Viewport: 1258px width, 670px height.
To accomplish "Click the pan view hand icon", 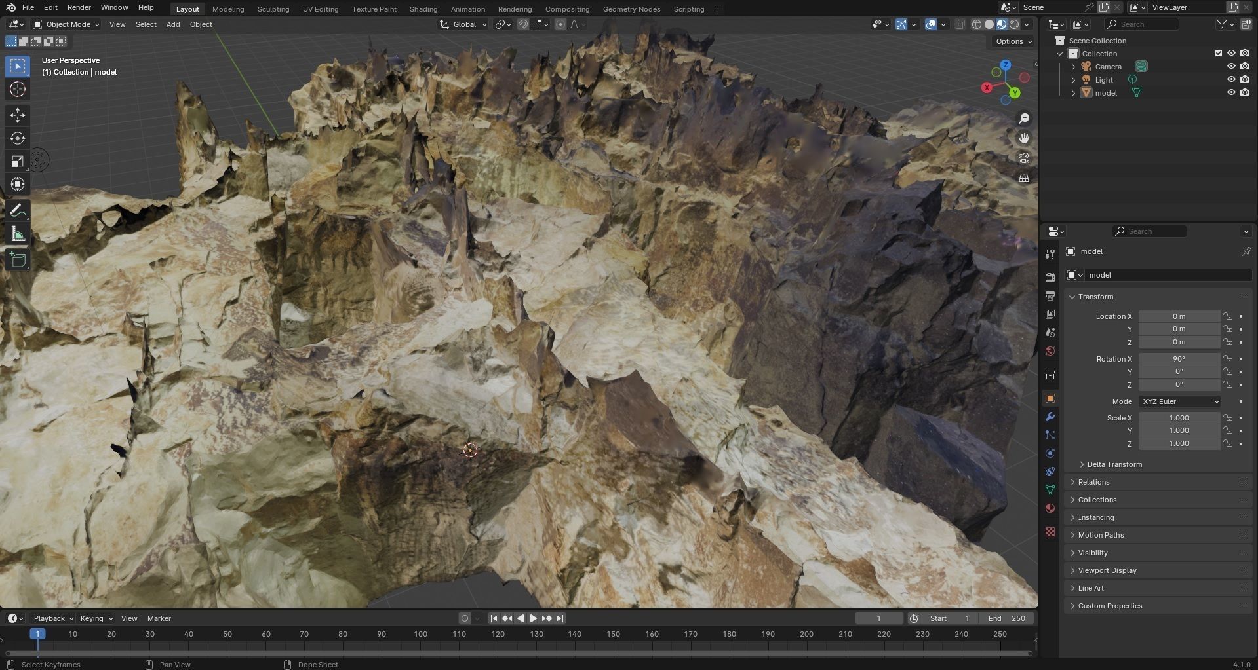I will click(1024, 138).
